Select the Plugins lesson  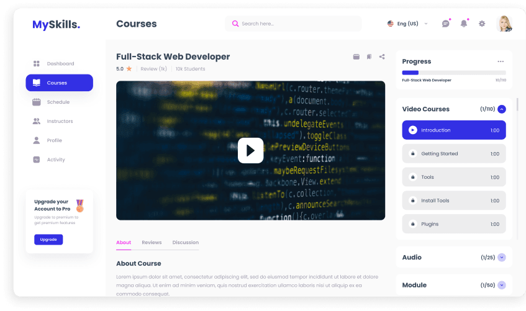[454, 224]
